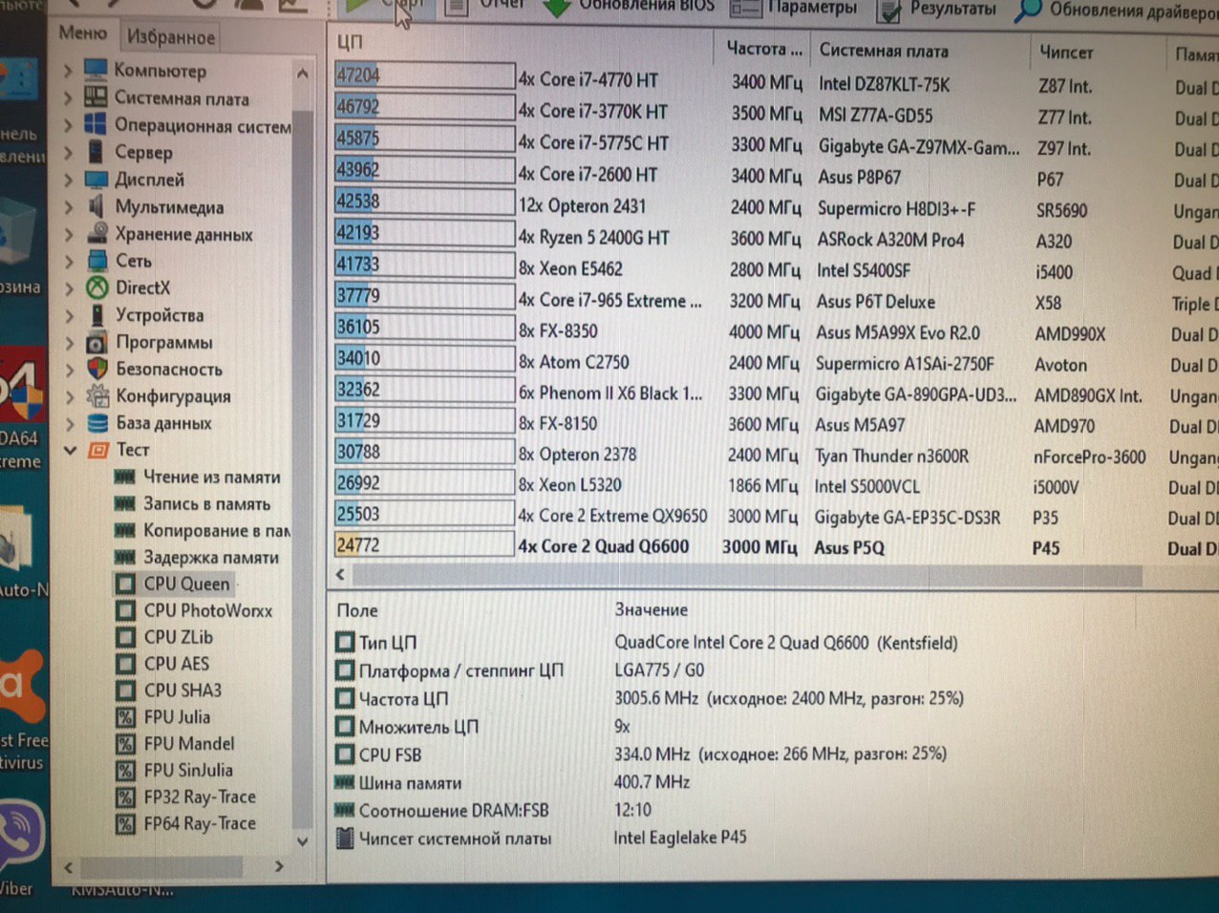The image size is (1219, 913).
Task: Expand the Системная плата node
Action: coord(68,97)
